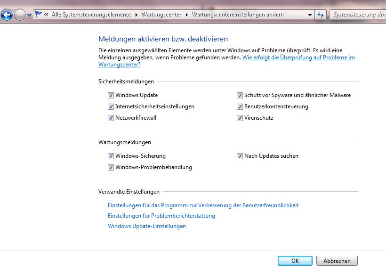Viewport: 386px width, 277px height.
Task: Toggle the 'Netzwerkfirewall' checkbox
Action: [x=111, y=118]
